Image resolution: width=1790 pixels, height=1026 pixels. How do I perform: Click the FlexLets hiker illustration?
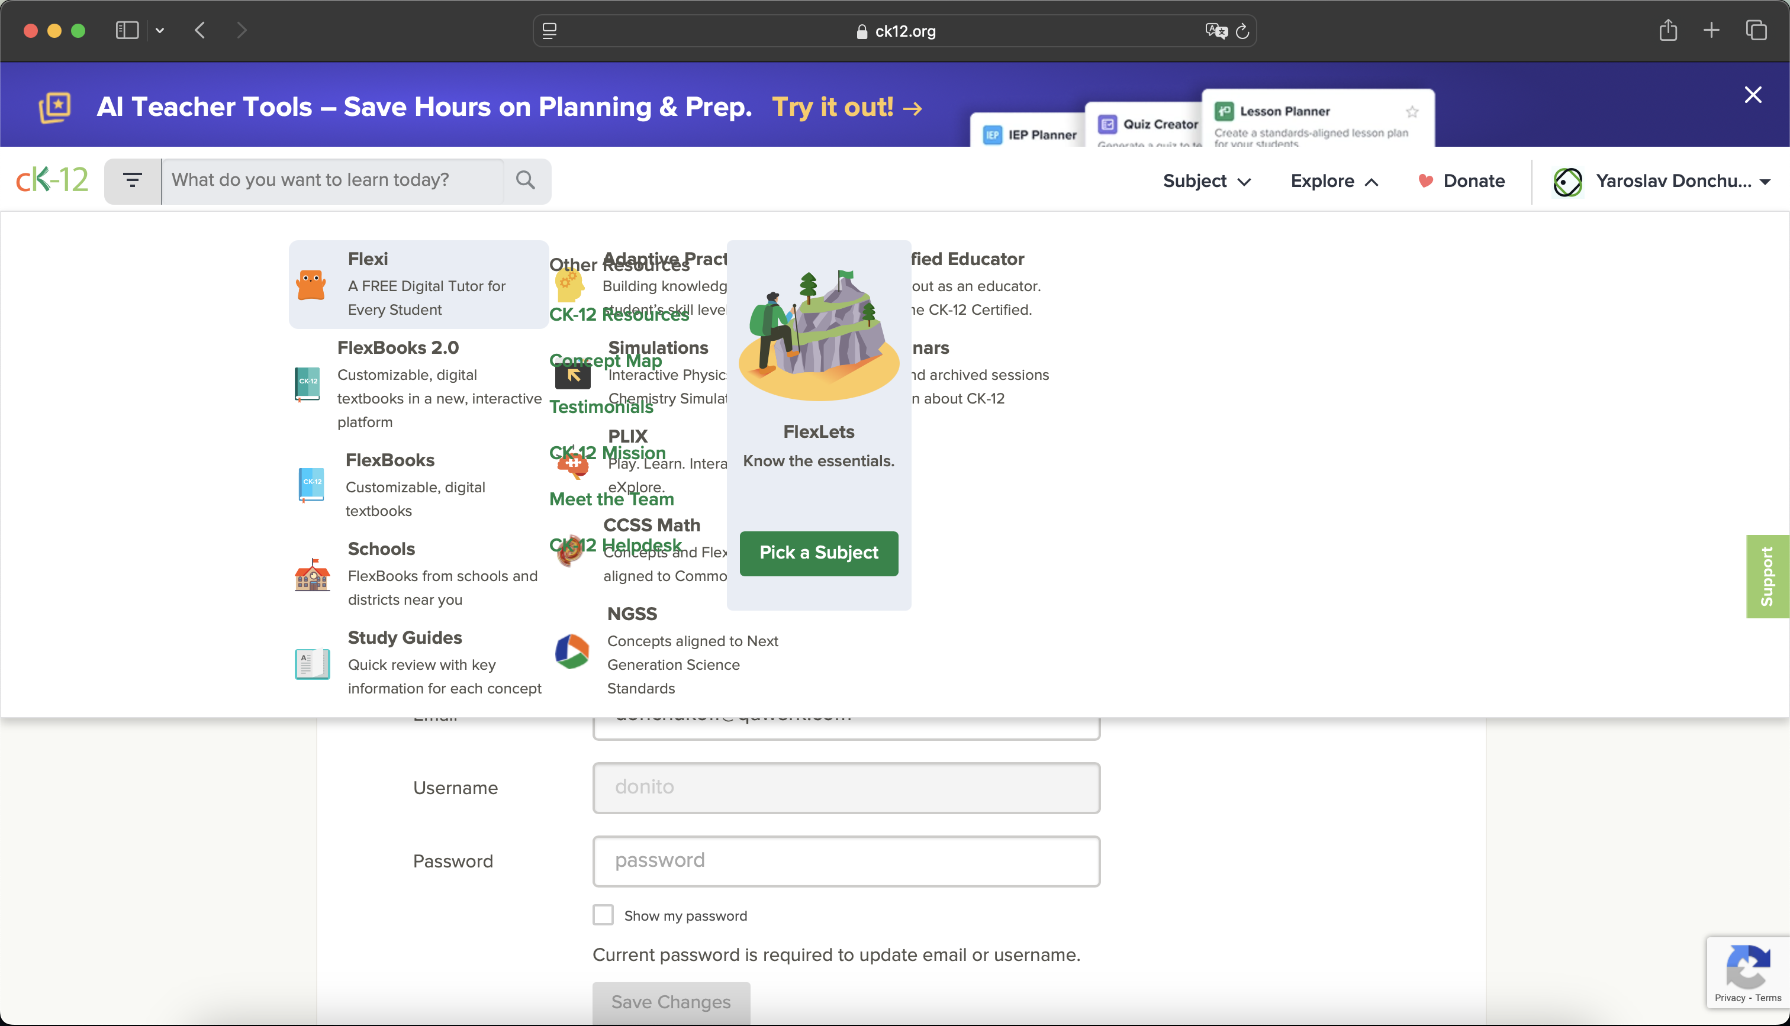819,335
